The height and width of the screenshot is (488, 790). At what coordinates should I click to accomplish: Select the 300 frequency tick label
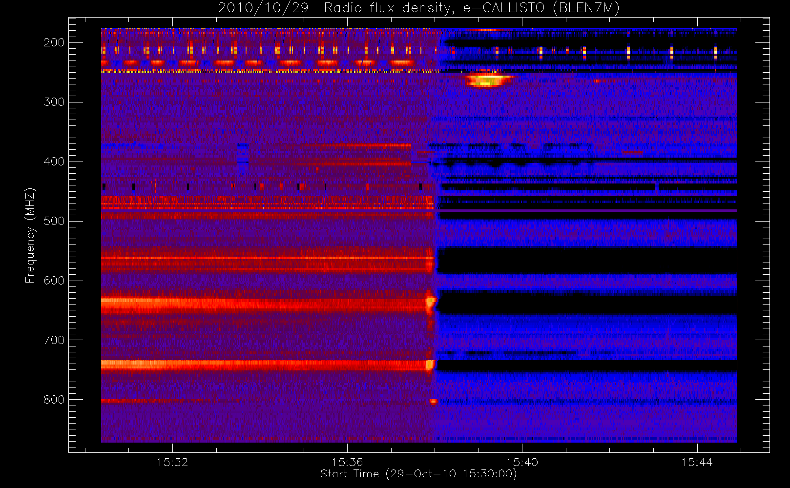coord(54,102)
